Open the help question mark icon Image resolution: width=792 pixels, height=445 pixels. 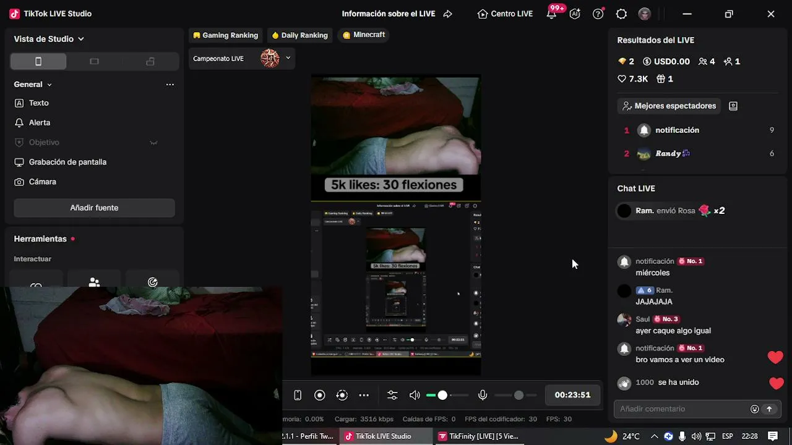(598, 14)
